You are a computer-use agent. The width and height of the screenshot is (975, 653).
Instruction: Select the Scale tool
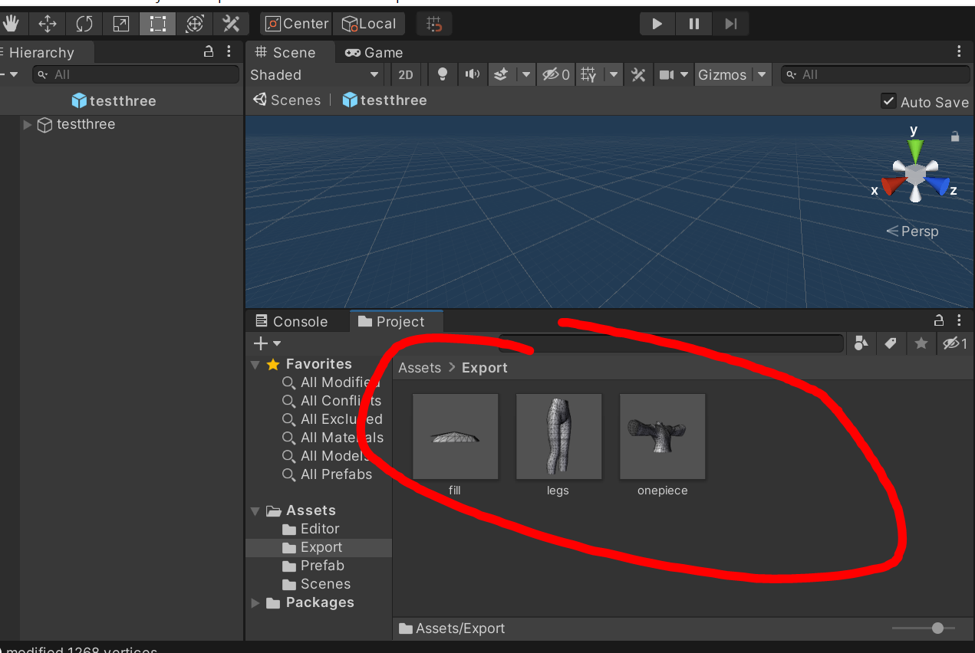[120, 24]
